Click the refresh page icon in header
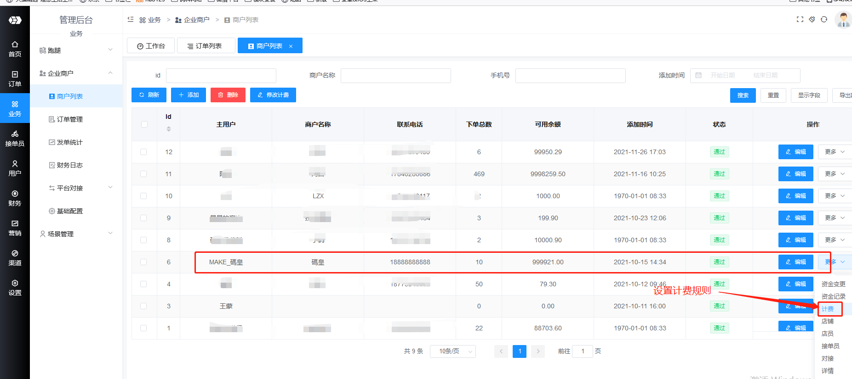The height and width of the screenshot is (379, 852). (824, 19)
